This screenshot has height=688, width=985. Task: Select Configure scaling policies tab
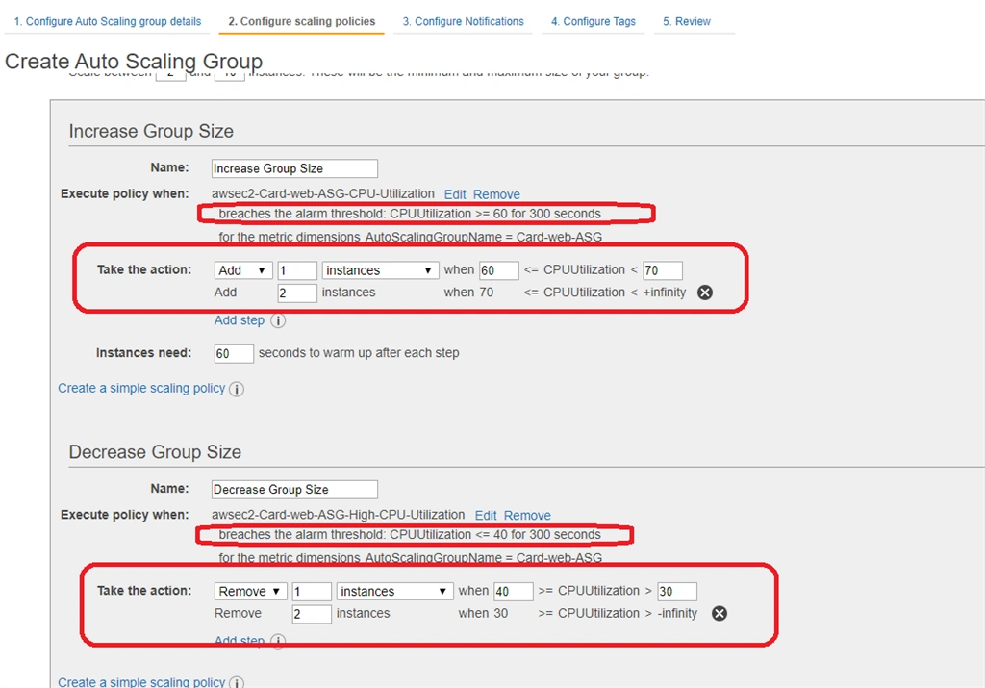point(301,21)
